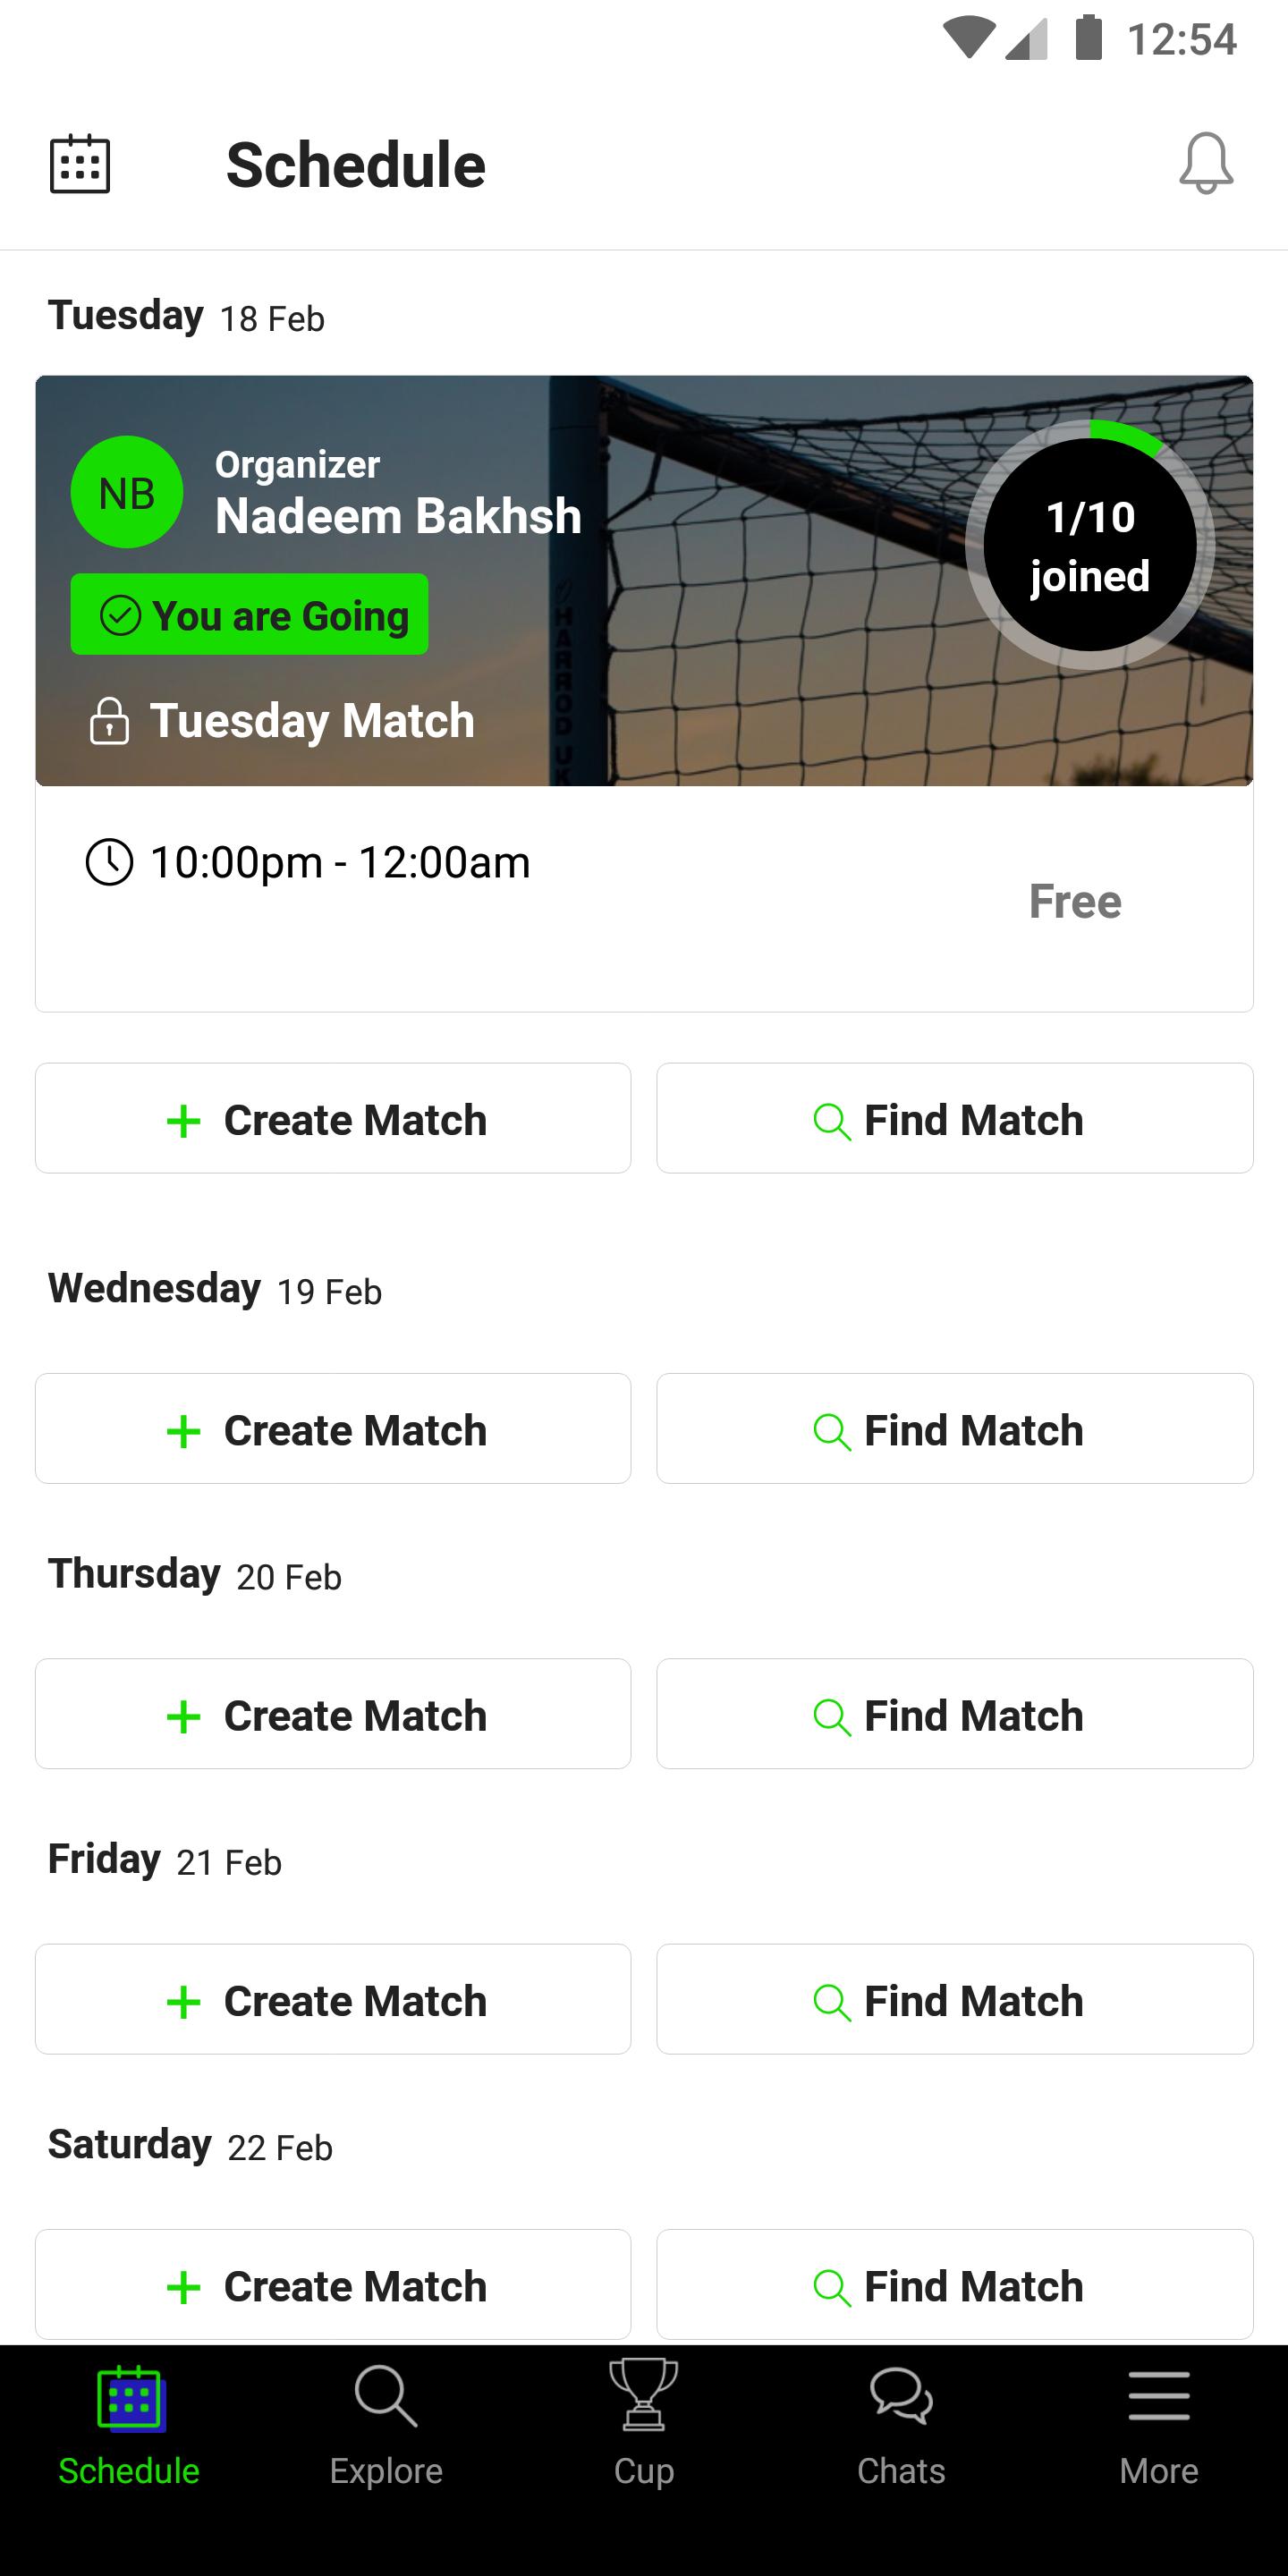This screenshot has height=2576, width=1288.
Task: Open the calendar icon in header
Action: 80,164
